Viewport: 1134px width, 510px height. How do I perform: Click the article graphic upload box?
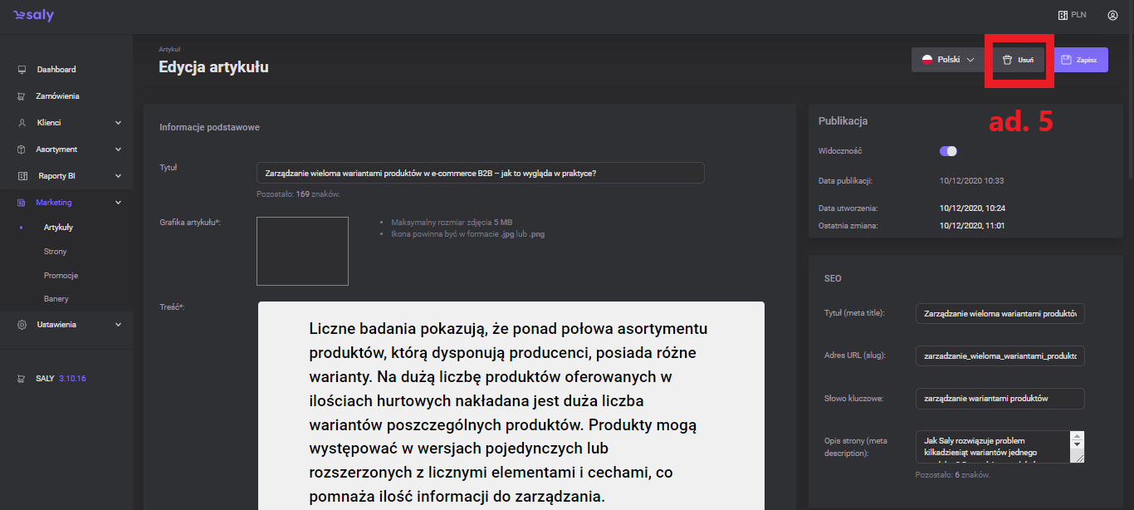(x=302, y=251)
